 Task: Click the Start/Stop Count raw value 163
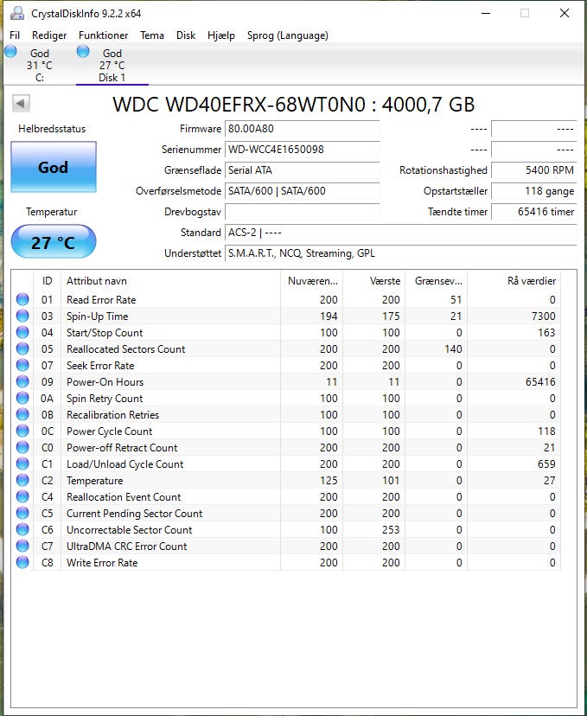click(x=546, y=332)
